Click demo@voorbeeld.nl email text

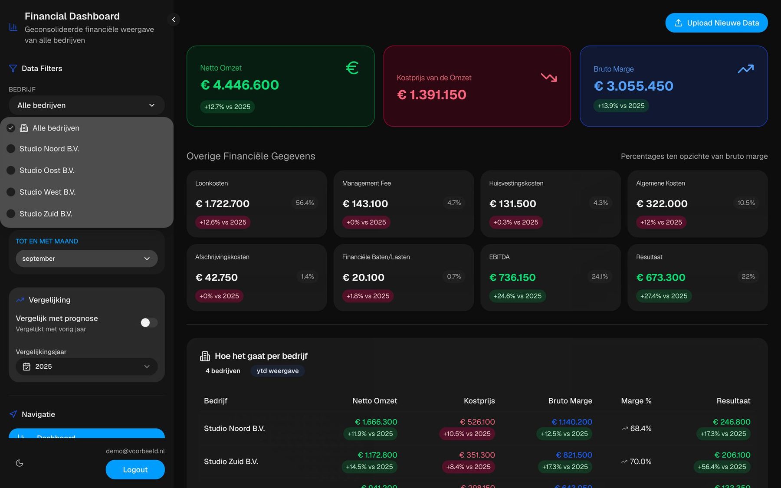pyautogui.click(x=135, y=451)
